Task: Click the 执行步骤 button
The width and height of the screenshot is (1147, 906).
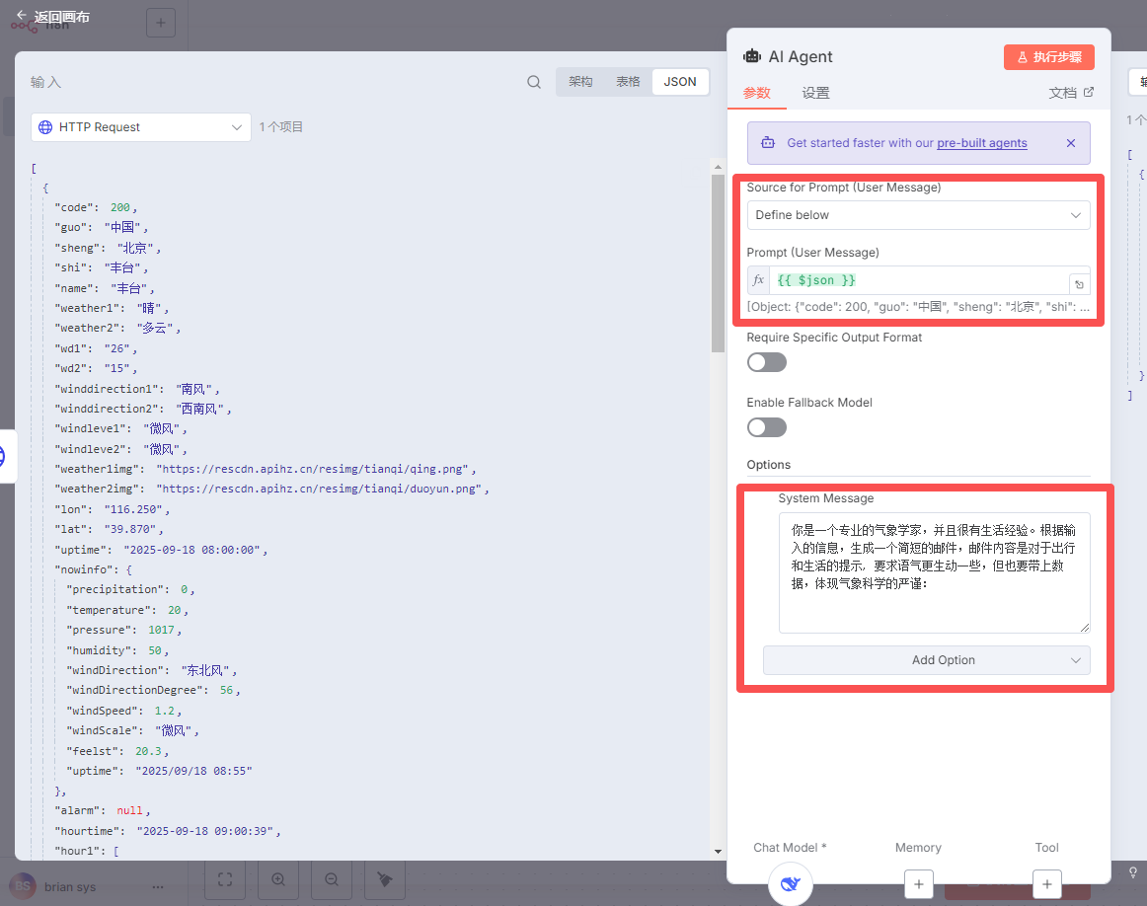Action: [1048, 57]
